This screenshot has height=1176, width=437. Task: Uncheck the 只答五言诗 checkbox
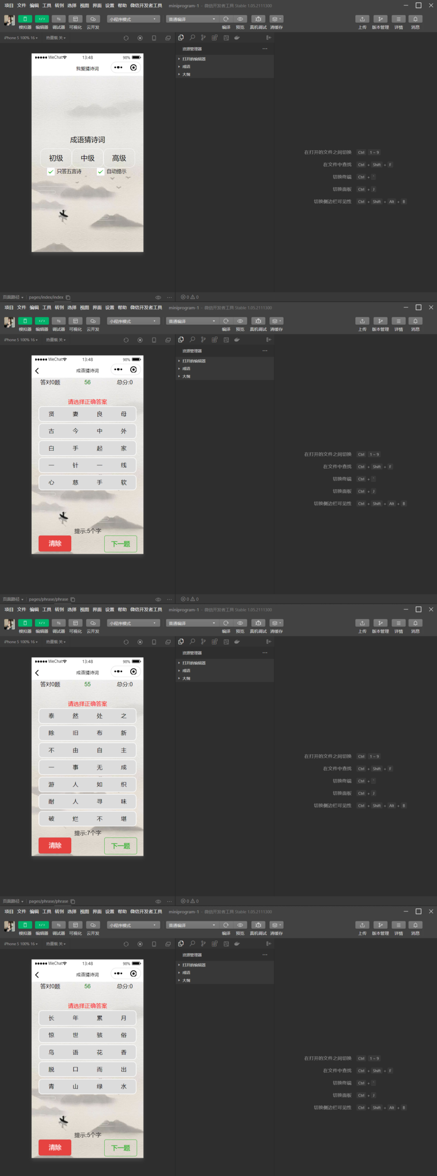51,172
